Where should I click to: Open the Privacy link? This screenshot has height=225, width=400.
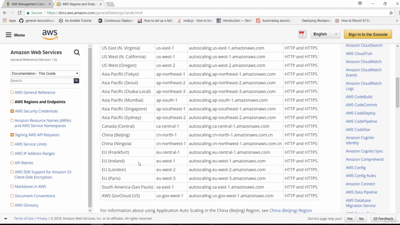coord(42,218)
